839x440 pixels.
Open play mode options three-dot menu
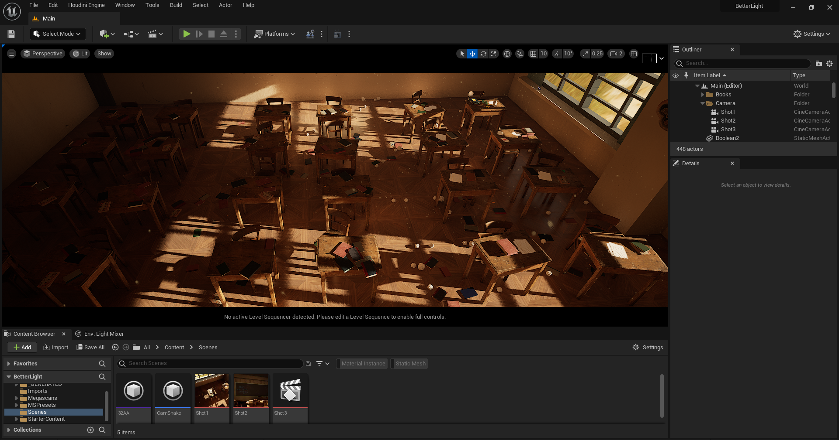236,34
